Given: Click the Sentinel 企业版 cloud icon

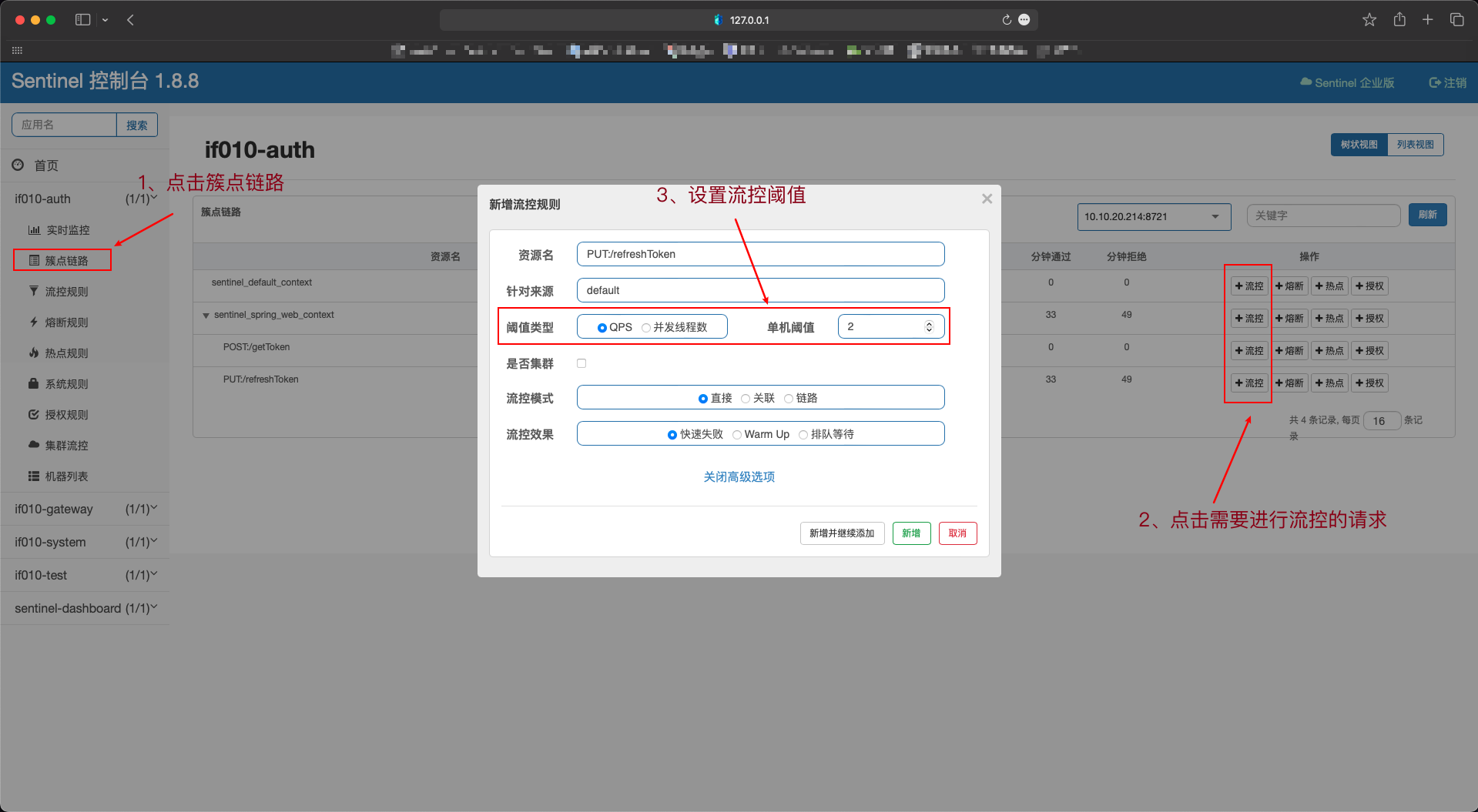Looking at the screenshot, I should (1306, 82).
